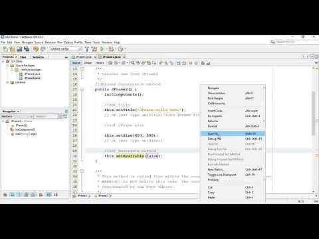Collapse the comment fold at line 33
Image resolution: width=319 pixels, height=239 pixels.
[82, 171]
